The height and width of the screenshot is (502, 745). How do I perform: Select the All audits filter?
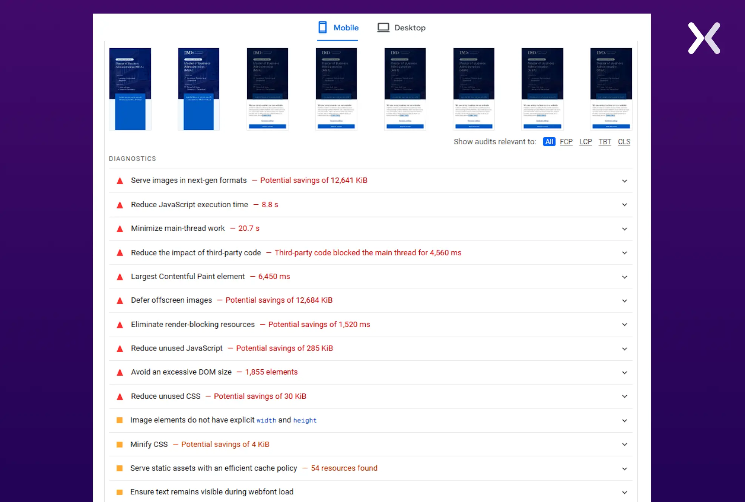point(549,142)
